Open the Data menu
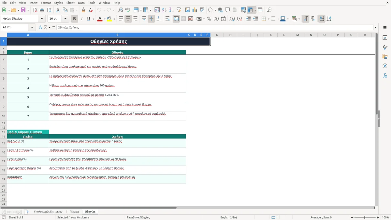391x220 pixels. 81,3
